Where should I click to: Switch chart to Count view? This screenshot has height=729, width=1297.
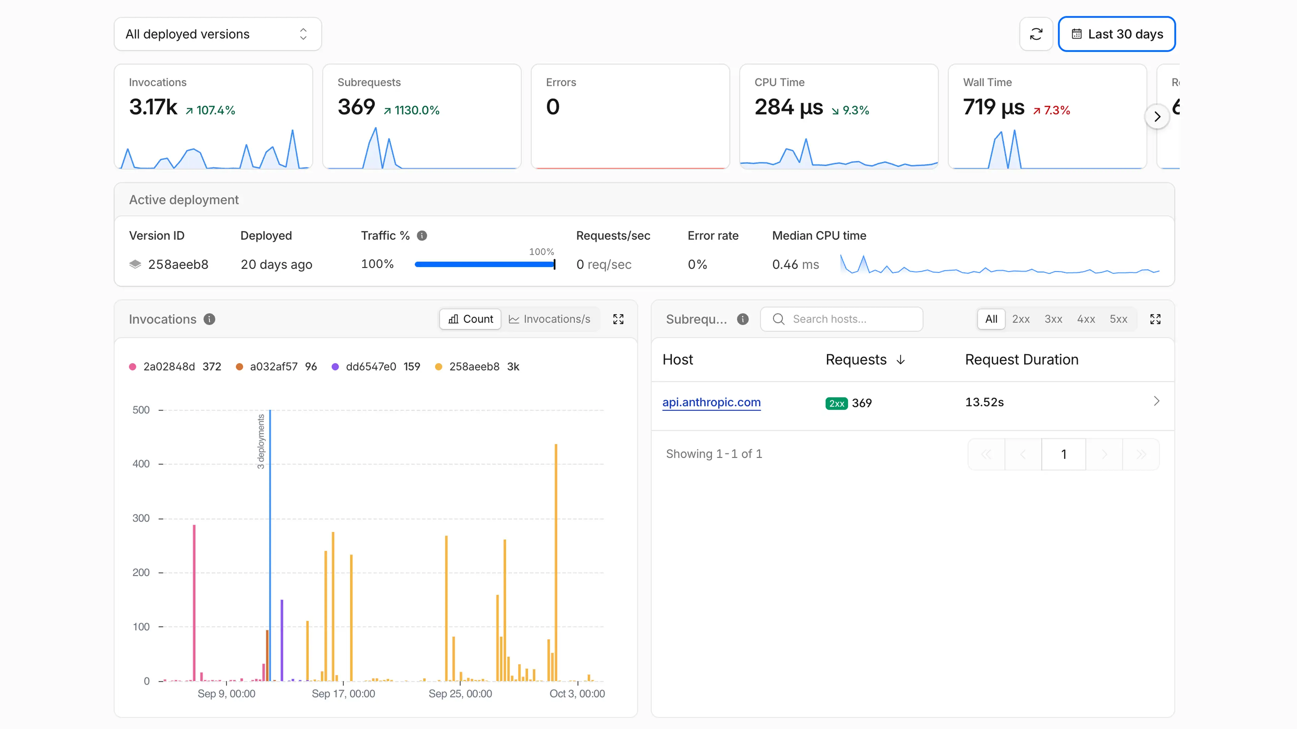[470, 319]
